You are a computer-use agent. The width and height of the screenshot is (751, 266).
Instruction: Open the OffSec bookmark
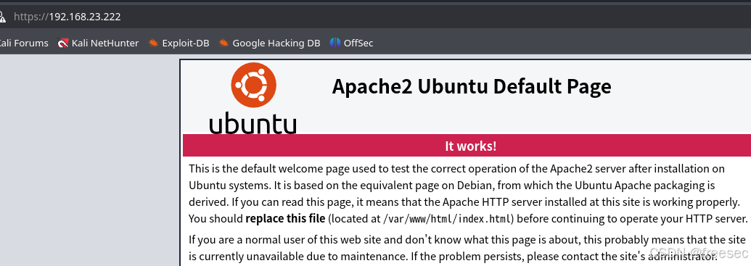click(351, 43)
